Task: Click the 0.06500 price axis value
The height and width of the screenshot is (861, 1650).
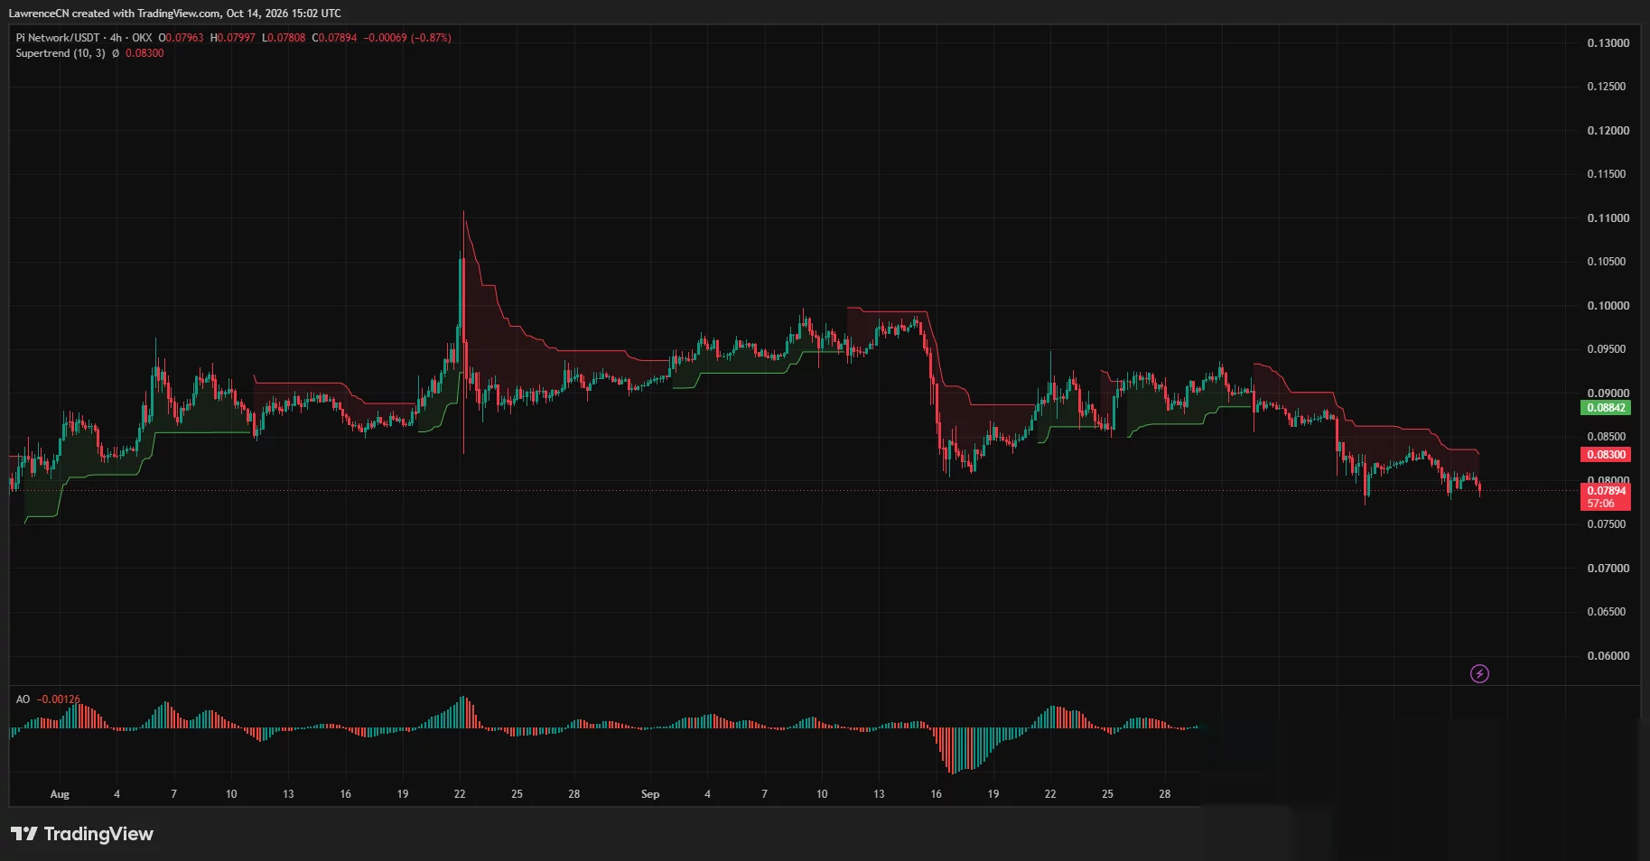Action: [1608, 612]
